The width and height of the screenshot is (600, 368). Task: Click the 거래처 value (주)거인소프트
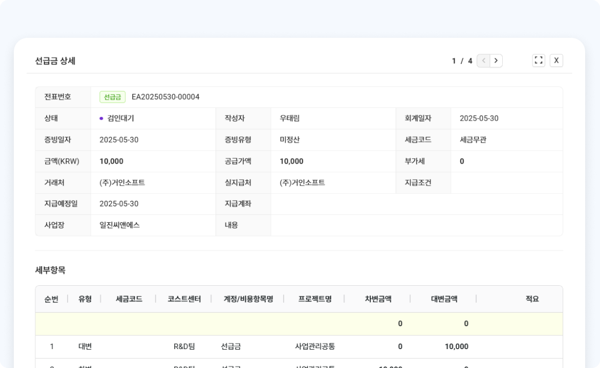pyautogui.click(x=122, y=182)
